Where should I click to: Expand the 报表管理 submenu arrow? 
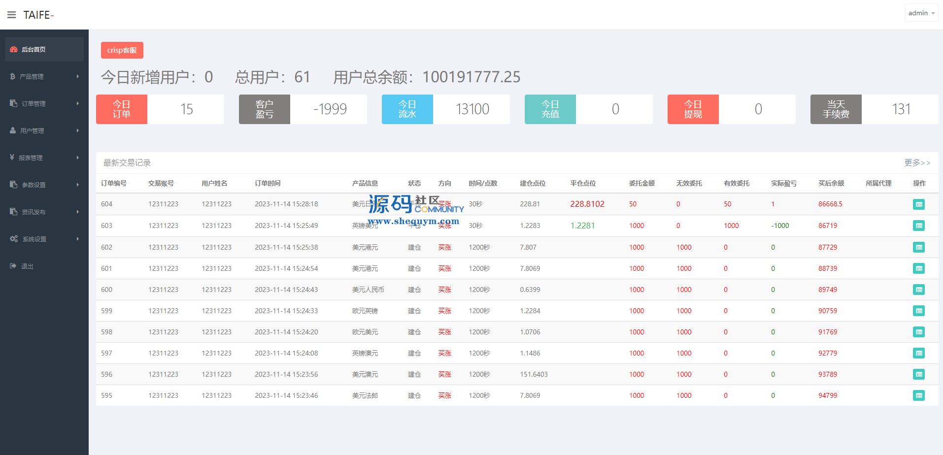pos(77,158)
